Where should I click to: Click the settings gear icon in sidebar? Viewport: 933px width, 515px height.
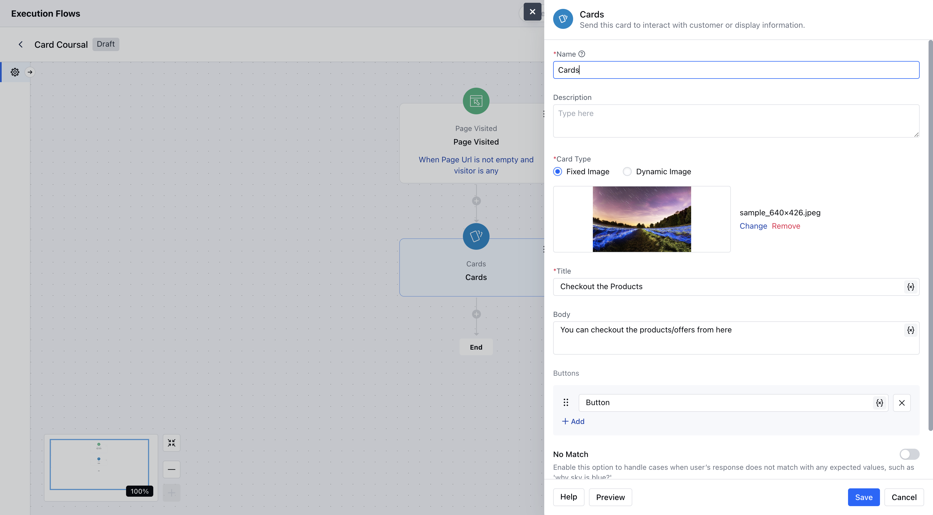15,72
